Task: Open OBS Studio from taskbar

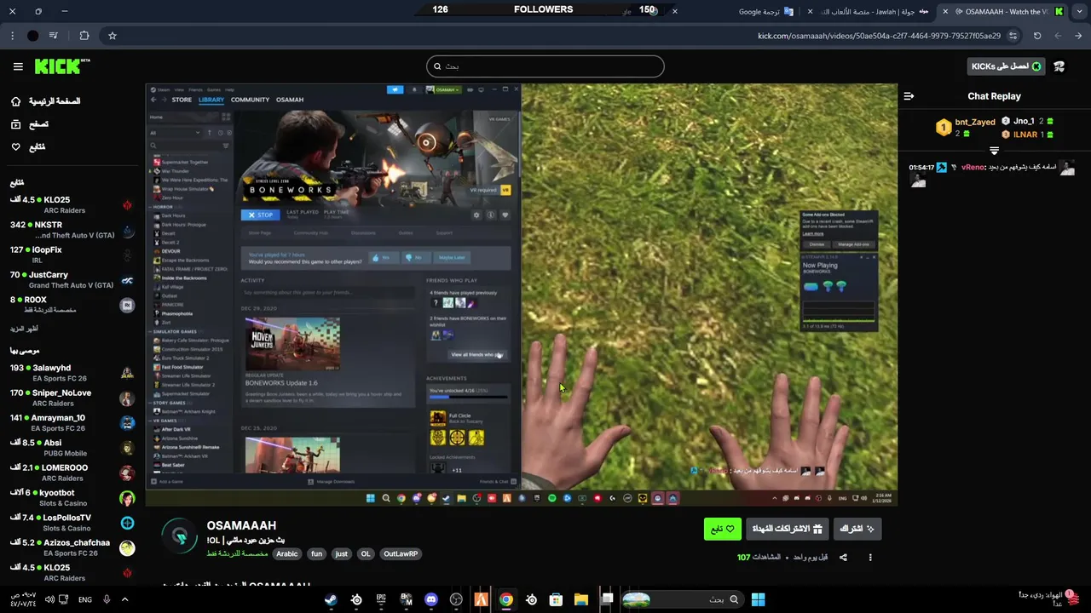Action: coord(456,600)
